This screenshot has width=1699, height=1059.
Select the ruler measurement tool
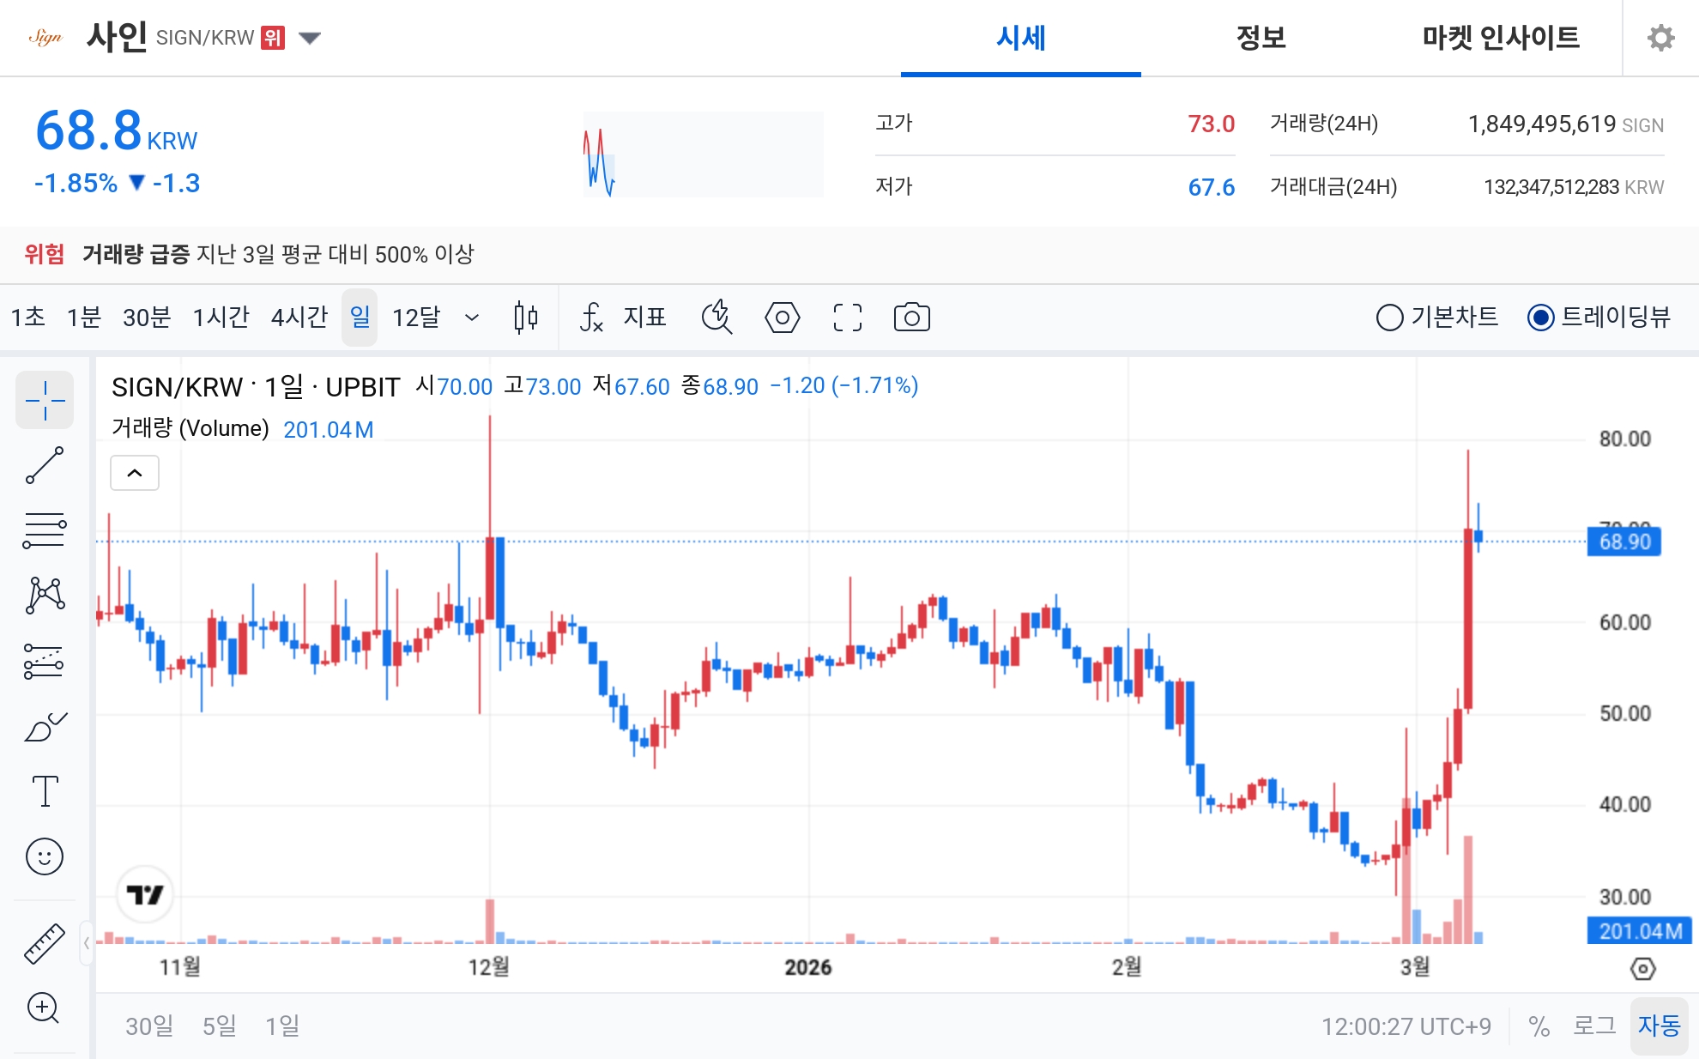pos(45,941)
